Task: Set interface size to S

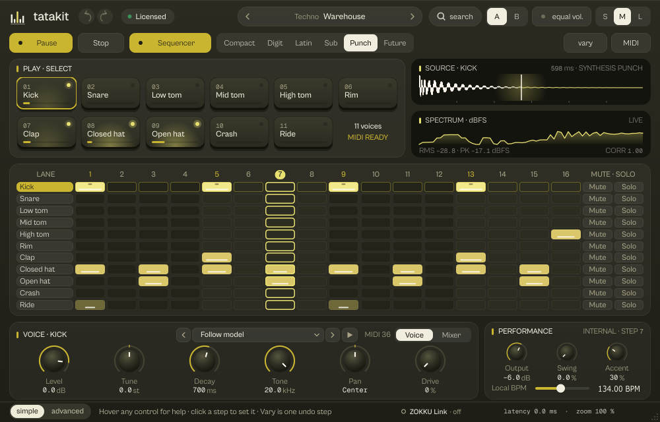Action: pos(605,16)
